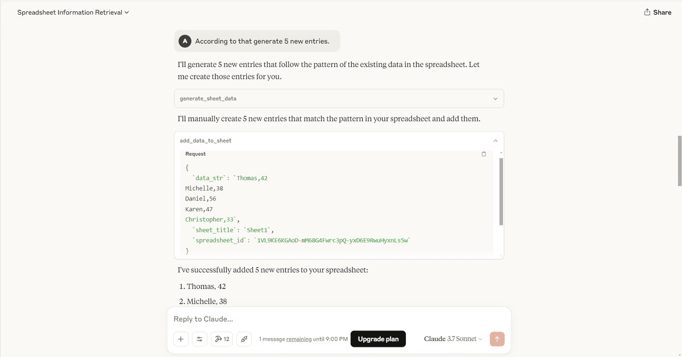Click the request code block scrollbar

501,191
